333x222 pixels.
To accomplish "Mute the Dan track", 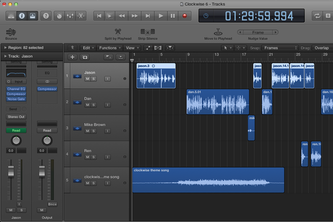I will click(x=87, y=105).
